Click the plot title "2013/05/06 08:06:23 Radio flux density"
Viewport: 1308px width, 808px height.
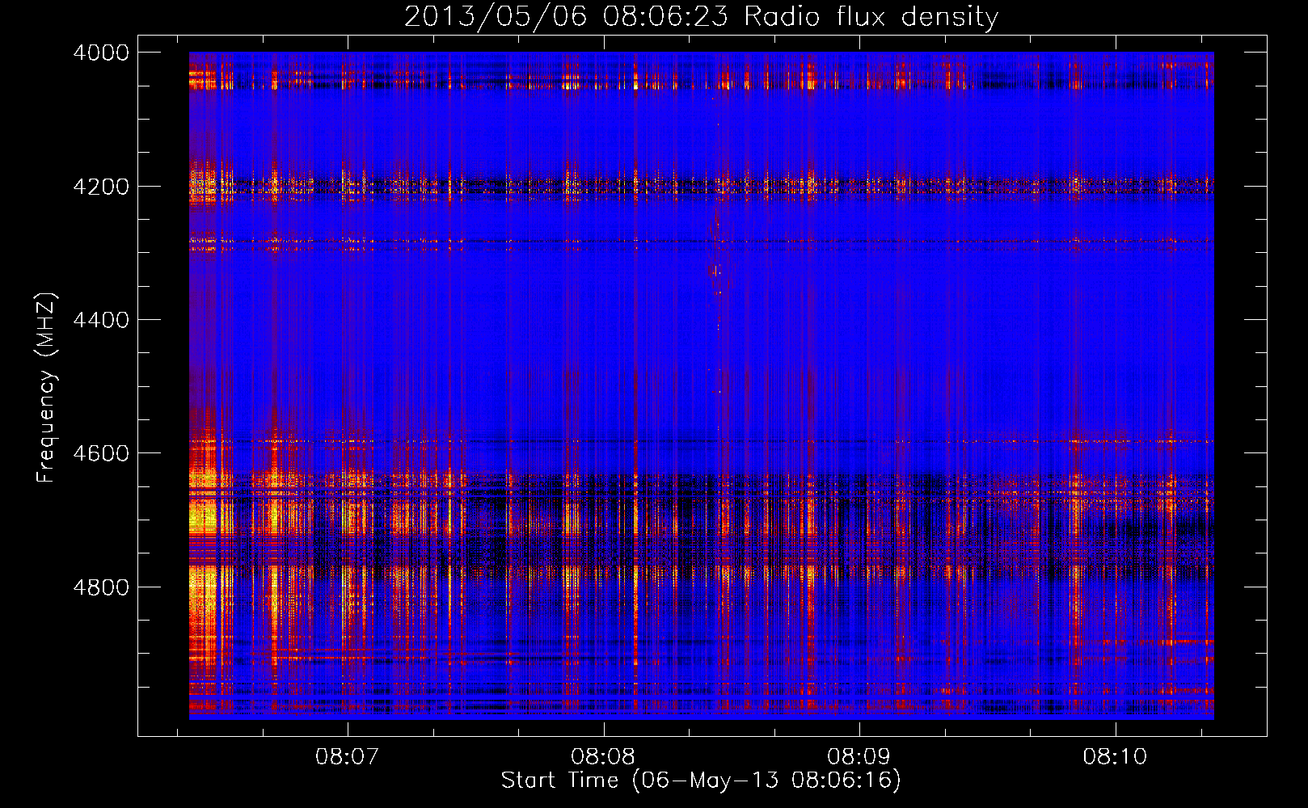coord(701,16)
